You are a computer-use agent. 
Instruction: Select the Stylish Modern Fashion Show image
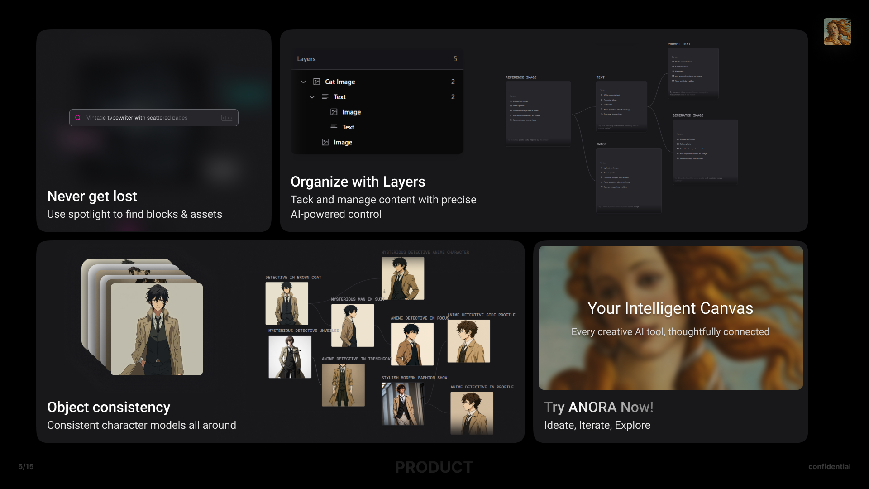(x=403, y=404)
